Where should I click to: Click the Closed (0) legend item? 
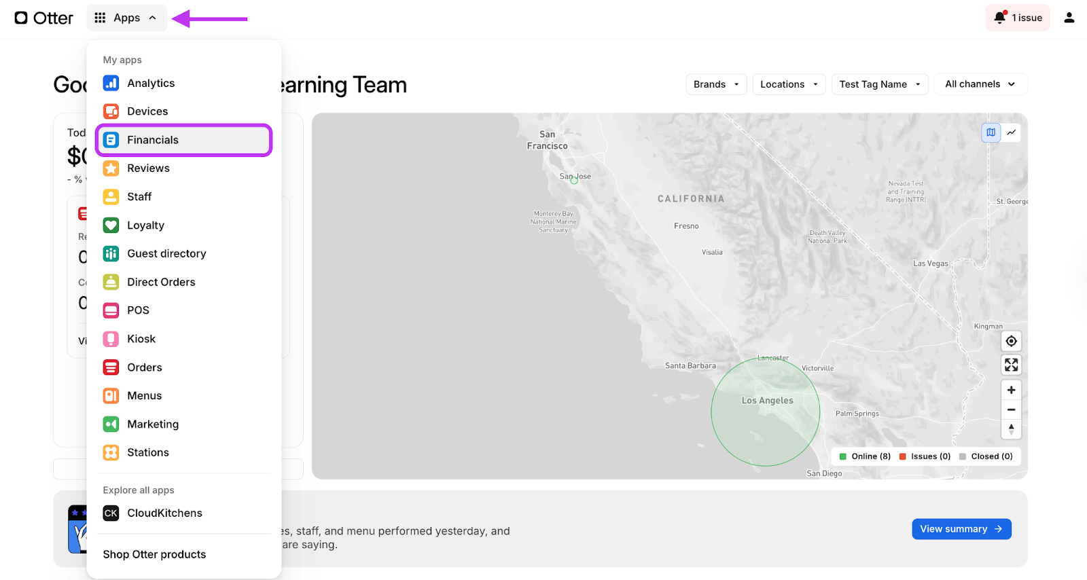click(x=986, y=456)
